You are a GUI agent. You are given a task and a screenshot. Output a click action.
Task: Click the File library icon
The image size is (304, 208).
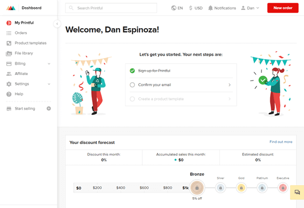(9, 54)
